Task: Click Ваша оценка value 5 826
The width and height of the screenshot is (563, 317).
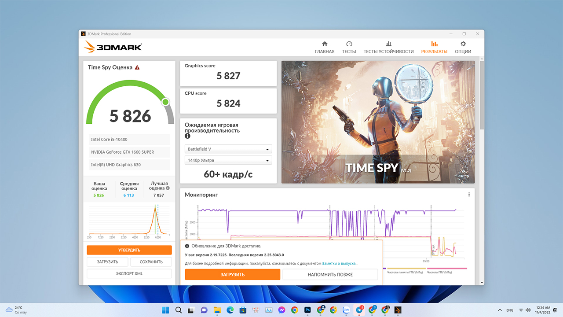Action: click(x=99, y=195)
